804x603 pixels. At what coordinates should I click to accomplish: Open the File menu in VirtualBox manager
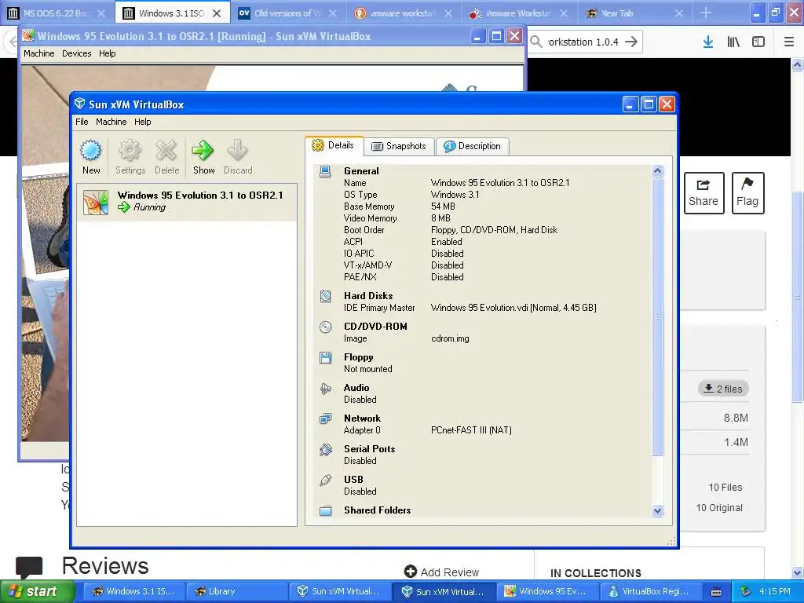pyautogui.click(x=82, y=122)
